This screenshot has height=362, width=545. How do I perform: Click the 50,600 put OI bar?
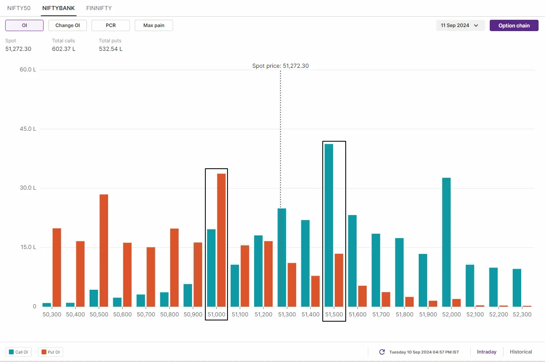click(127, 274)
